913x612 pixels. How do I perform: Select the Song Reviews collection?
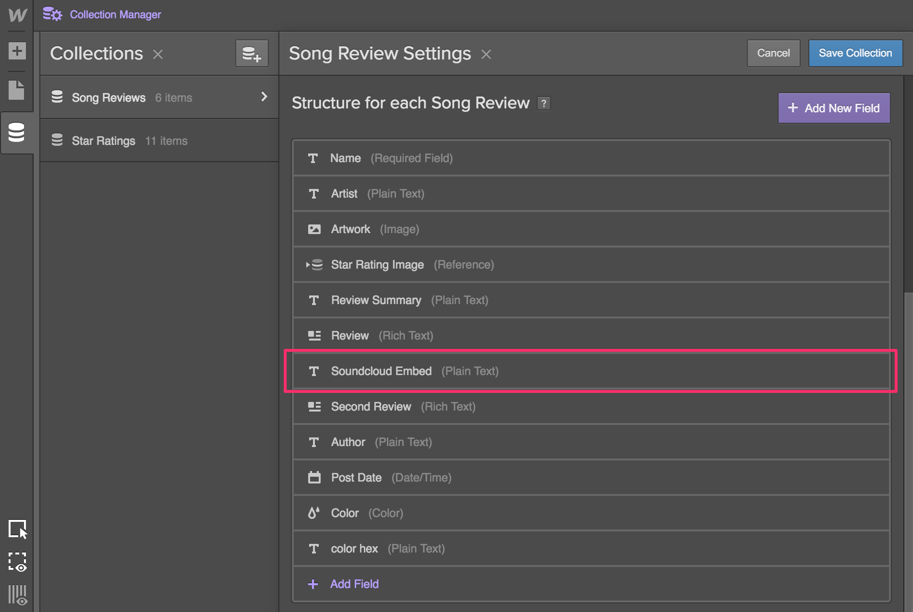[159, 97]
